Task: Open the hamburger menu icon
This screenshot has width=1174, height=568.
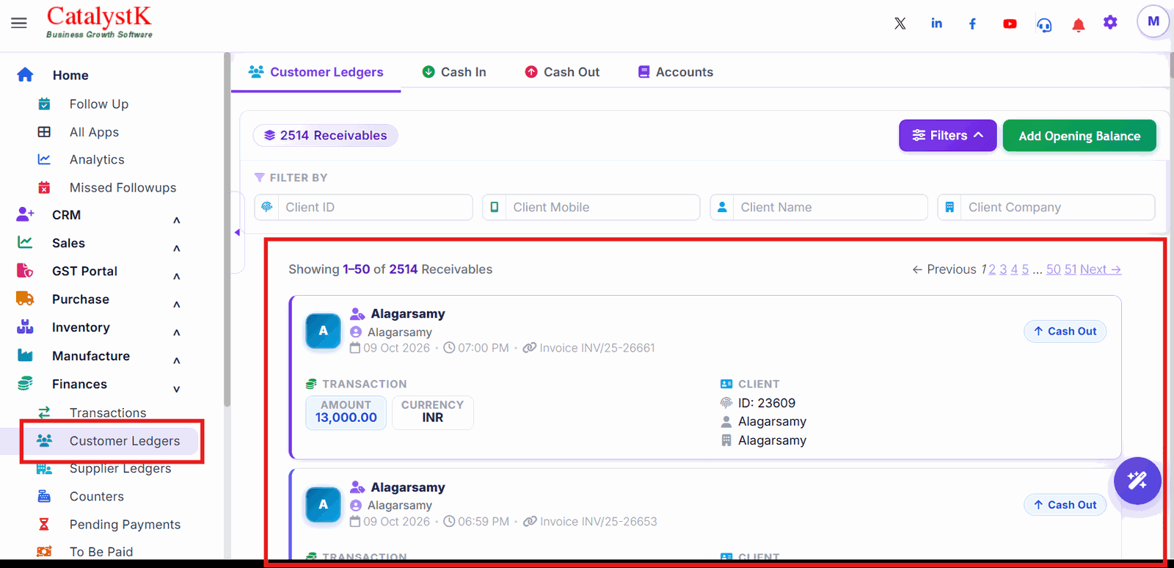Action: pyautogui.click(x=19, y=23)
